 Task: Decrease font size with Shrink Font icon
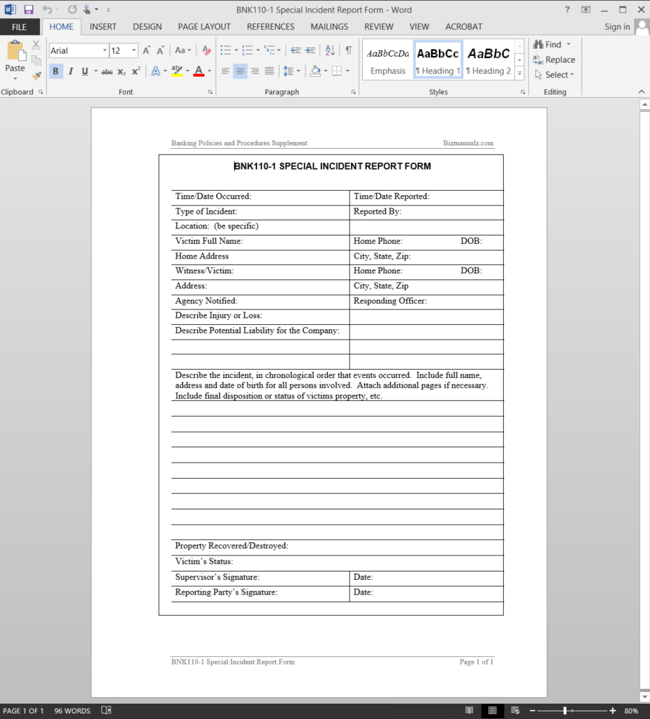pos(160,50)
